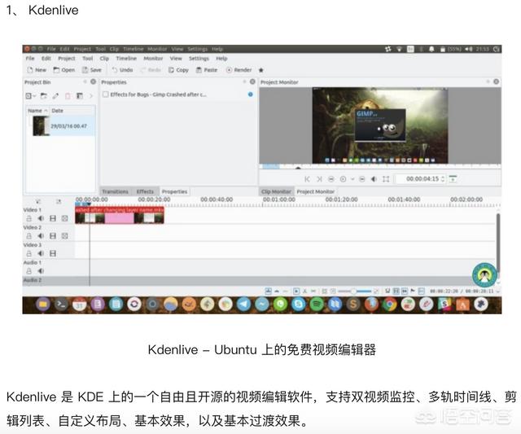The width and height of the screenshot is (521, 434).
Task: Lock the Video 1 track
Action: [x=29, y=218]
